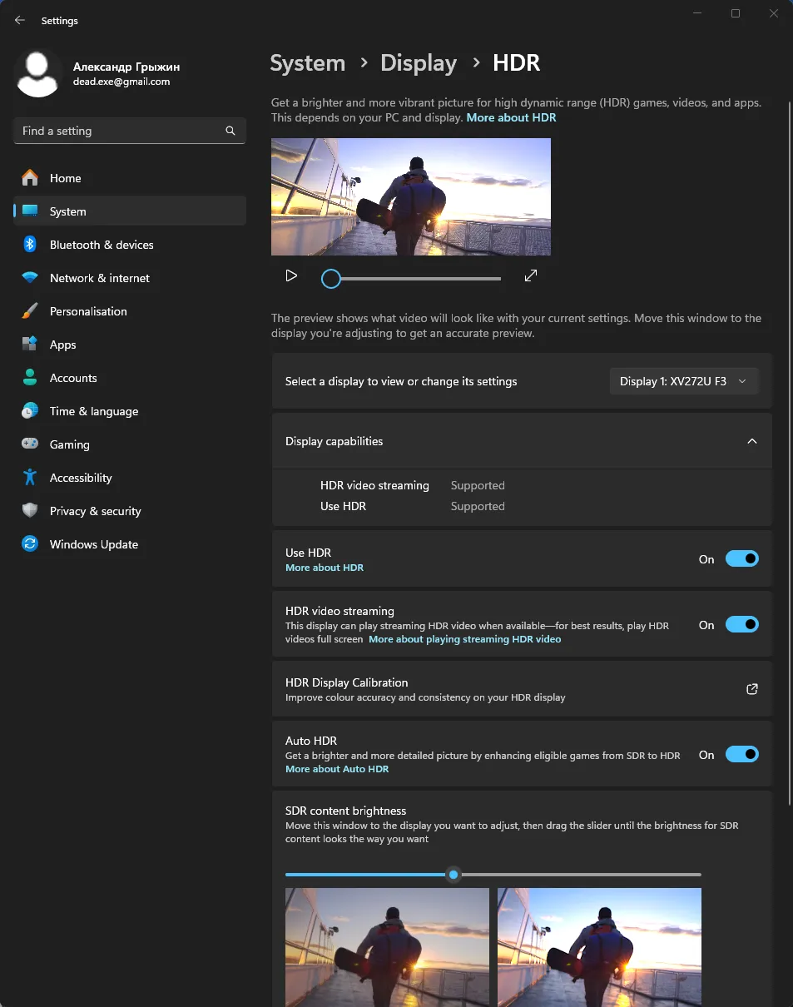Image resolution: width=793 pixels, height=1007 pixels.
Task: Click the search magnifier icon
Action: [230, 131]
